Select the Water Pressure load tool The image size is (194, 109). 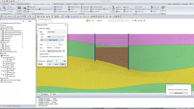[x=129, y=9]
